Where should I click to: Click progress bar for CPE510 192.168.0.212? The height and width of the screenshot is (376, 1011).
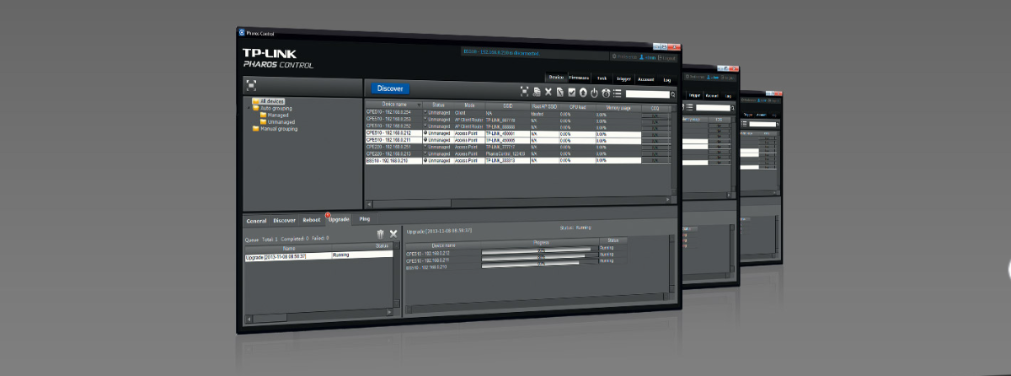point(536,250)
